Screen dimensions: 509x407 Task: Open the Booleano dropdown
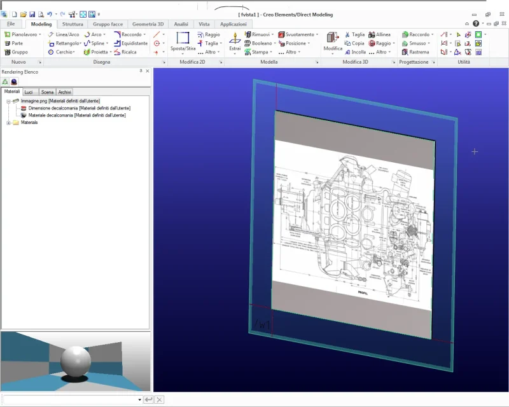(x=275, y=43)
